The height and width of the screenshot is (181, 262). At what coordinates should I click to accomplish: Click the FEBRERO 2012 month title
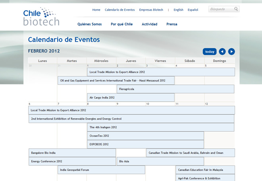(44, 51)
